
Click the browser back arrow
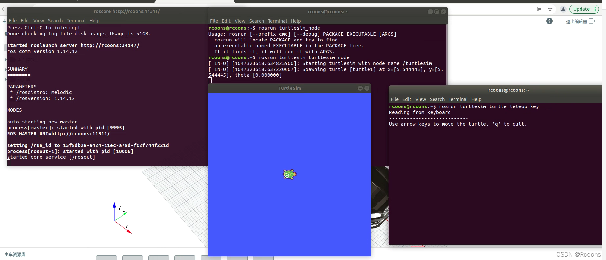click(4, 9)
